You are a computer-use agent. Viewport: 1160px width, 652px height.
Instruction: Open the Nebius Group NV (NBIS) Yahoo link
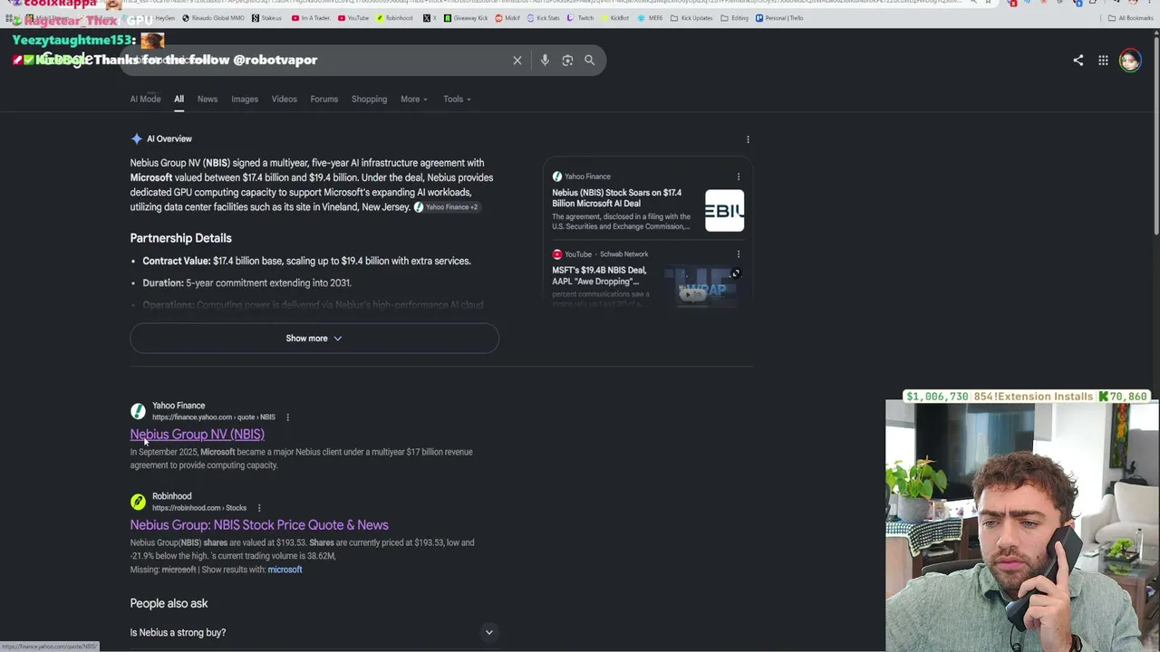[x=198, y=435]
